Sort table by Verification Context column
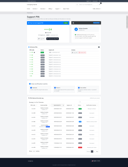 point(92,105)
